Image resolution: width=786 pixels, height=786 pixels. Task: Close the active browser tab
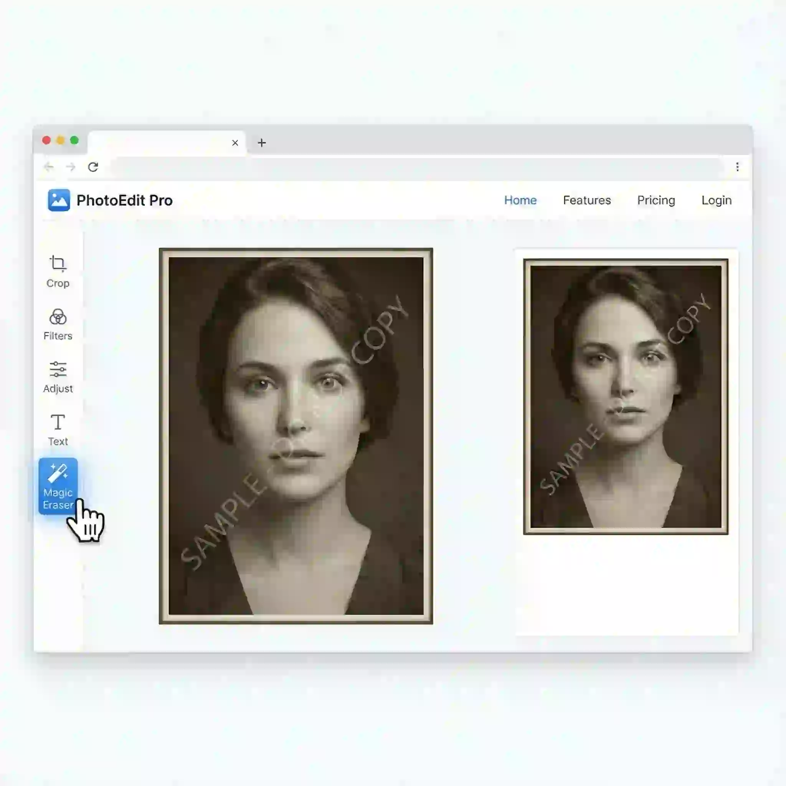point(235,142)
